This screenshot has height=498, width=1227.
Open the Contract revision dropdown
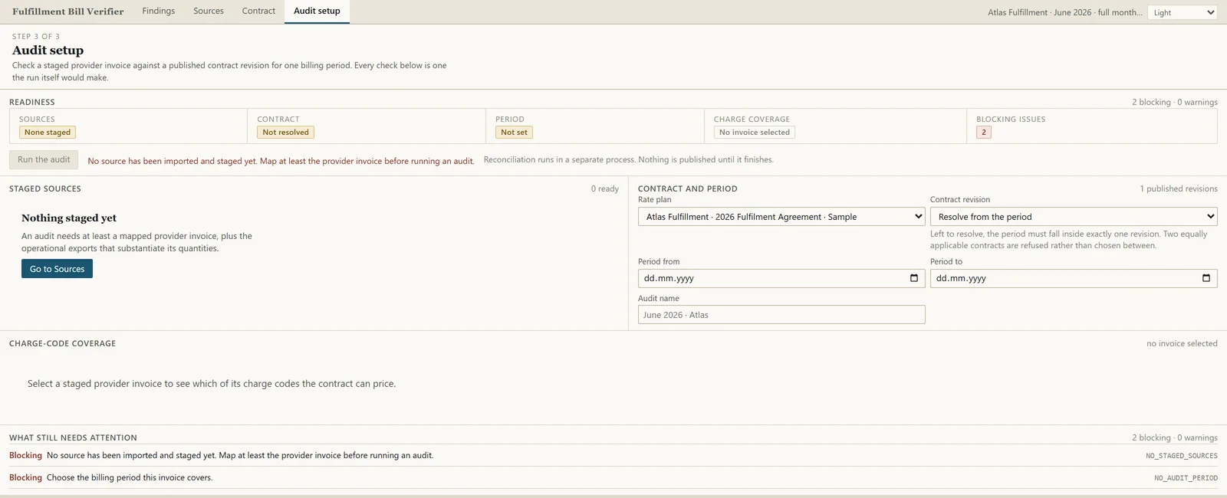pos(1074,217)
